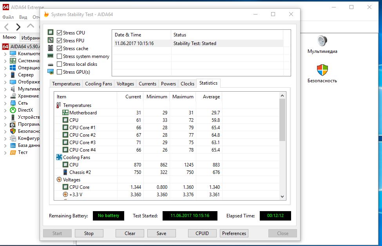Click the statistics scrollbar up arrow
This screenshot has height=246, width=382.
point(282,96)
